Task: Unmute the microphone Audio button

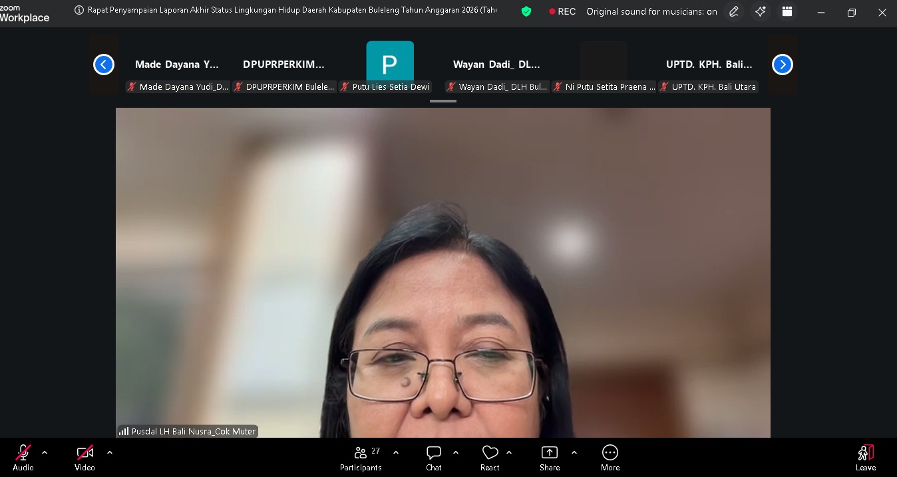Action: pyautogui.click(x=23, y=453)
